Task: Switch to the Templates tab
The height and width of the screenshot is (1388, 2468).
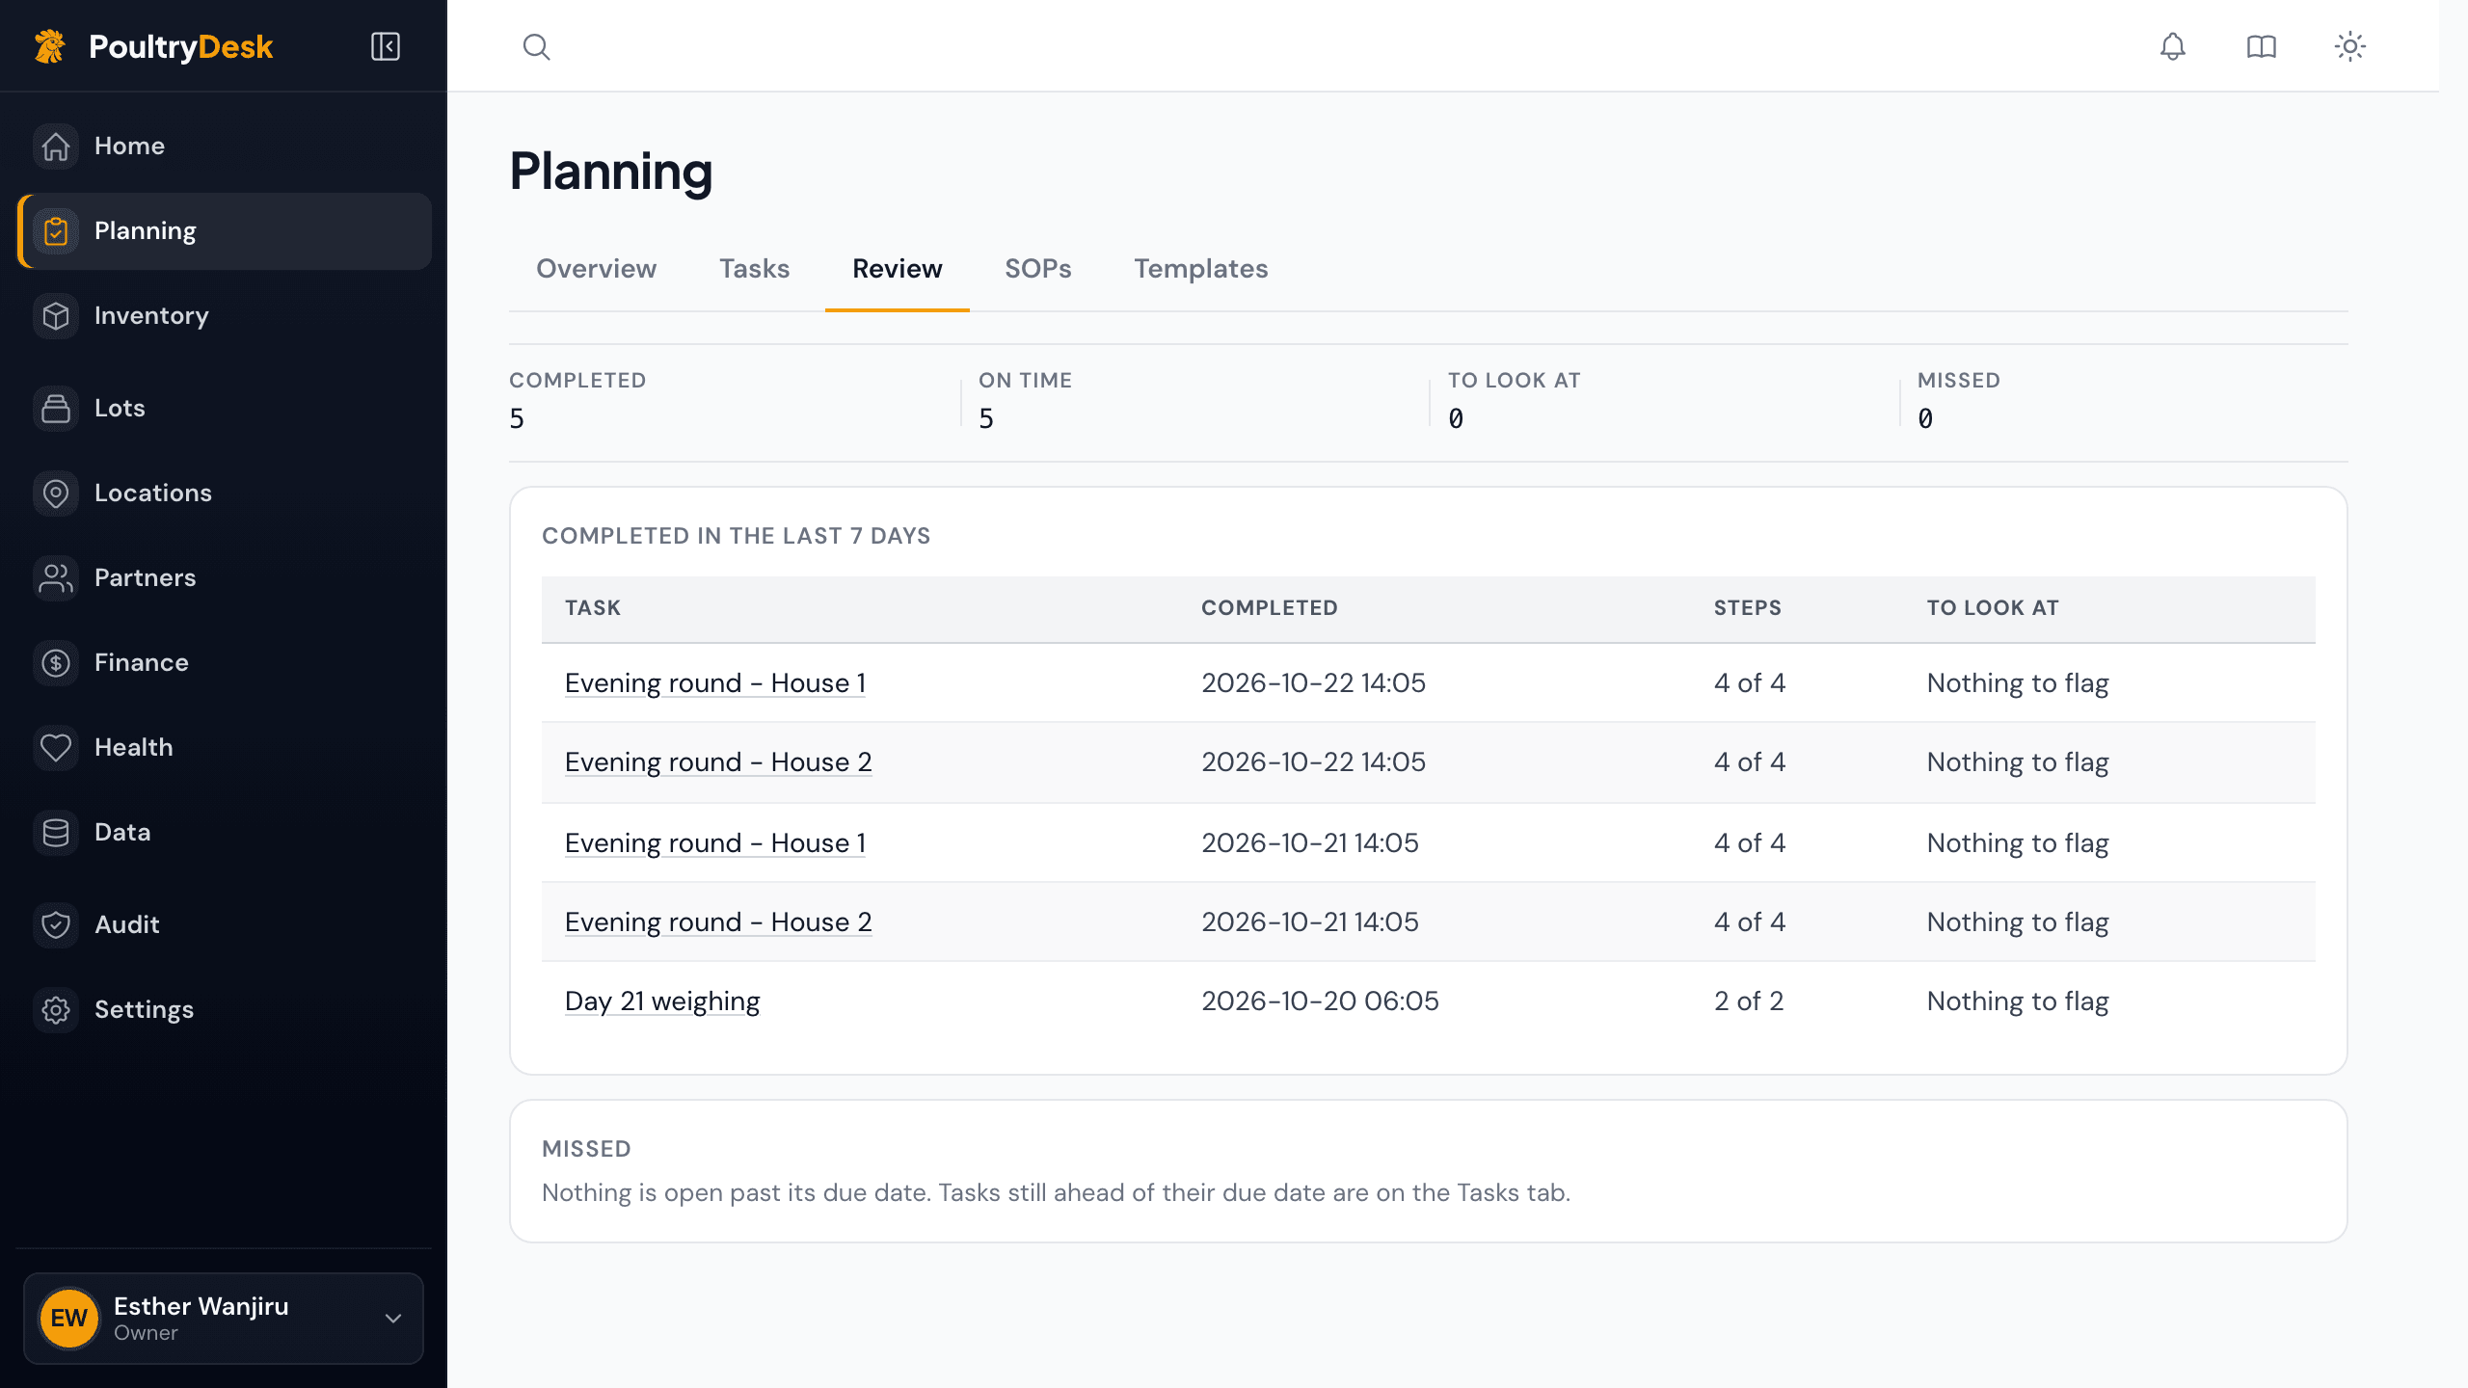Action: click(1200, 269)
